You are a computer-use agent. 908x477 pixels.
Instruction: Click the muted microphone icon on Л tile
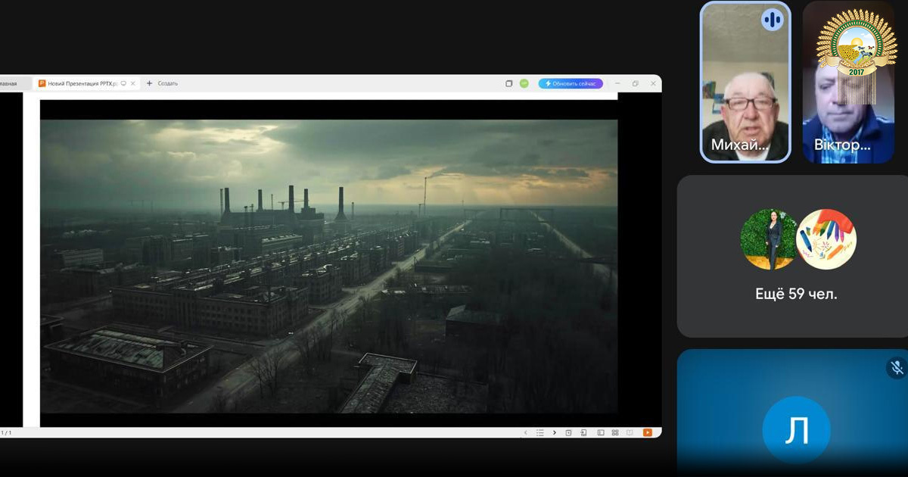(x=896, y=368)
